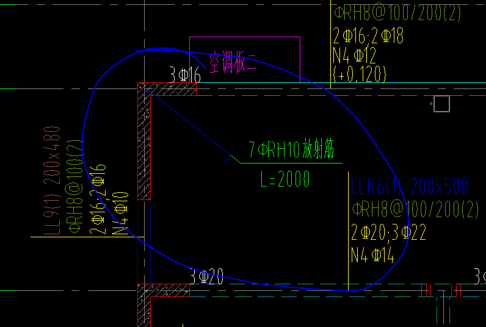Select the rotated LL9(1) 200x480 beam label

[x=52, y=181]
